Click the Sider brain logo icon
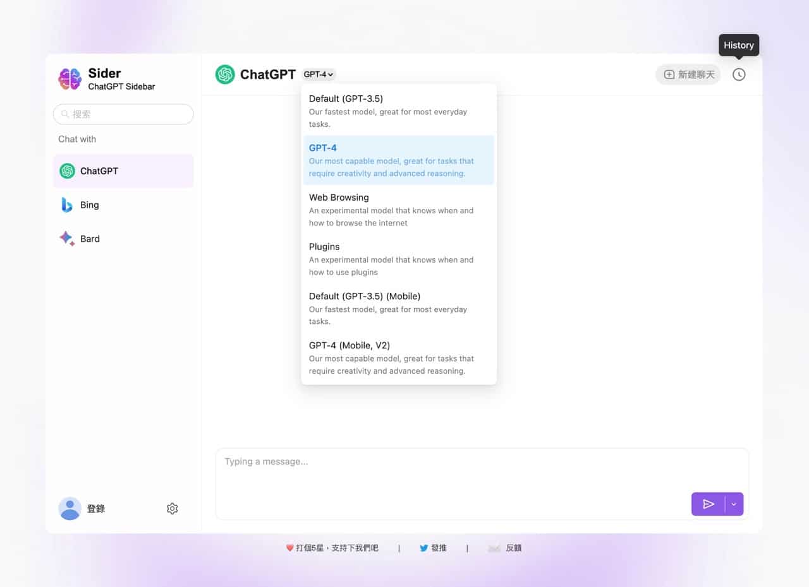This screenshot has height=587, width=809. (x=70, y=79)
